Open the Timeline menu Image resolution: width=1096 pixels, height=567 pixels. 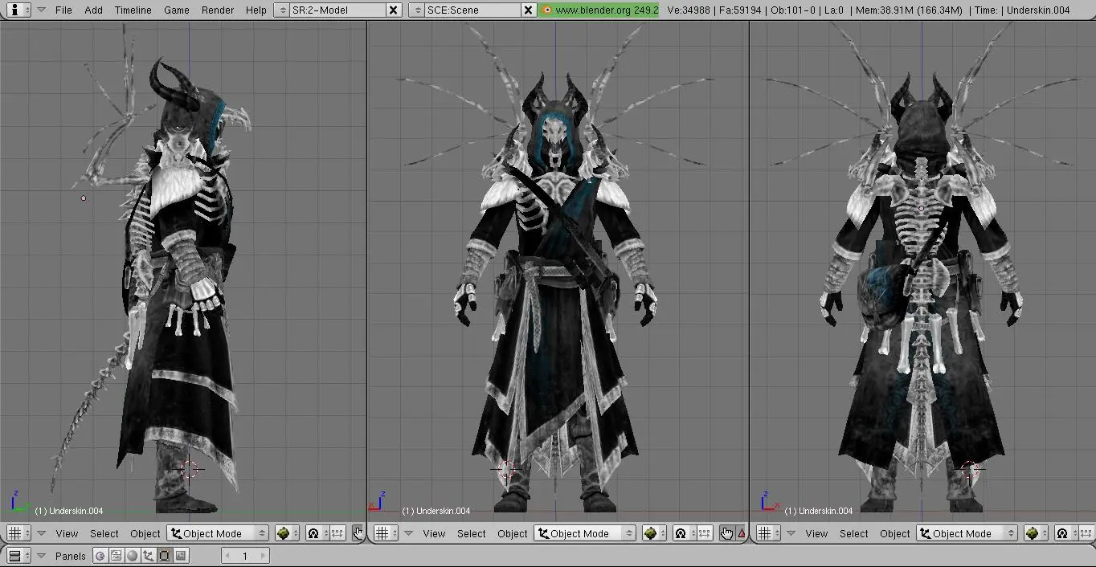click(133, 10)
